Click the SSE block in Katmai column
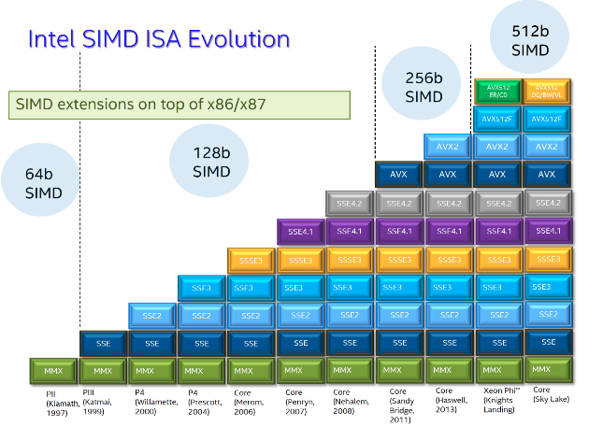The height and width of the screenshot is (426, 603). click(102, 344)
